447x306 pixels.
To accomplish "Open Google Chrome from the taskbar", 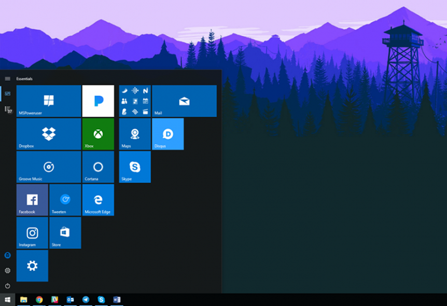I will tap(39, 299).
